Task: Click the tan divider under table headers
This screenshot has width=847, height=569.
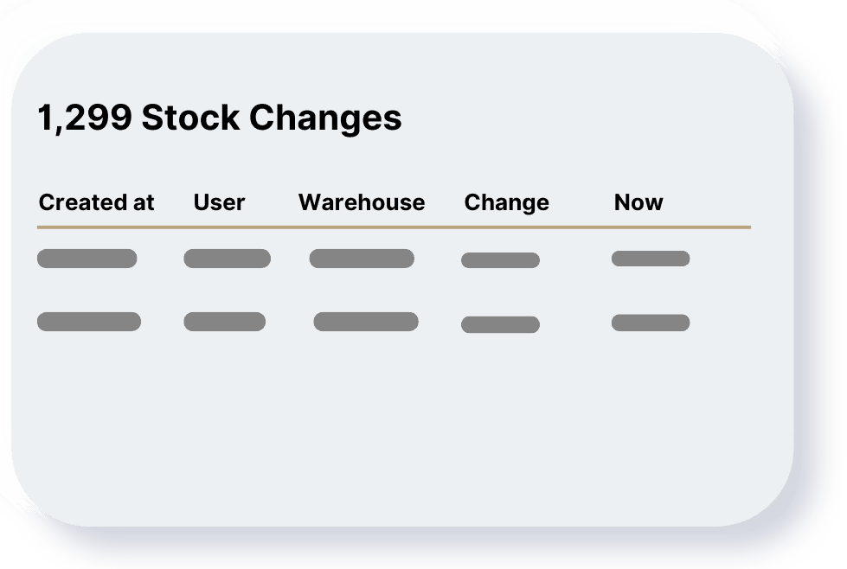Action: [x=394, y=227]
